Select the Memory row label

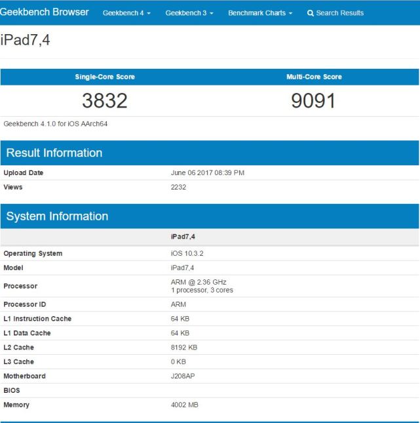click(x=16, y=405)
